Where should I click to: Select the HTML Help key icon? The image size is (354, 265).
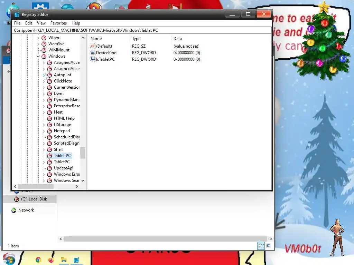(x=49, y=118)
